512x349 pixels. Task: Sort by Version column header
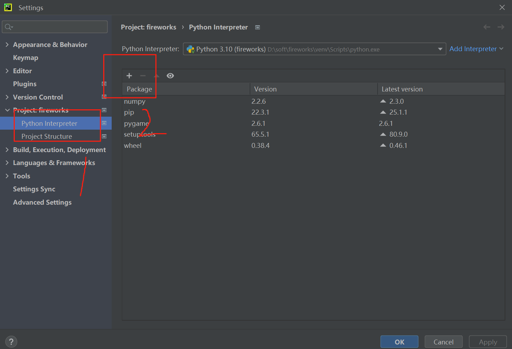(x=314, y=89)
